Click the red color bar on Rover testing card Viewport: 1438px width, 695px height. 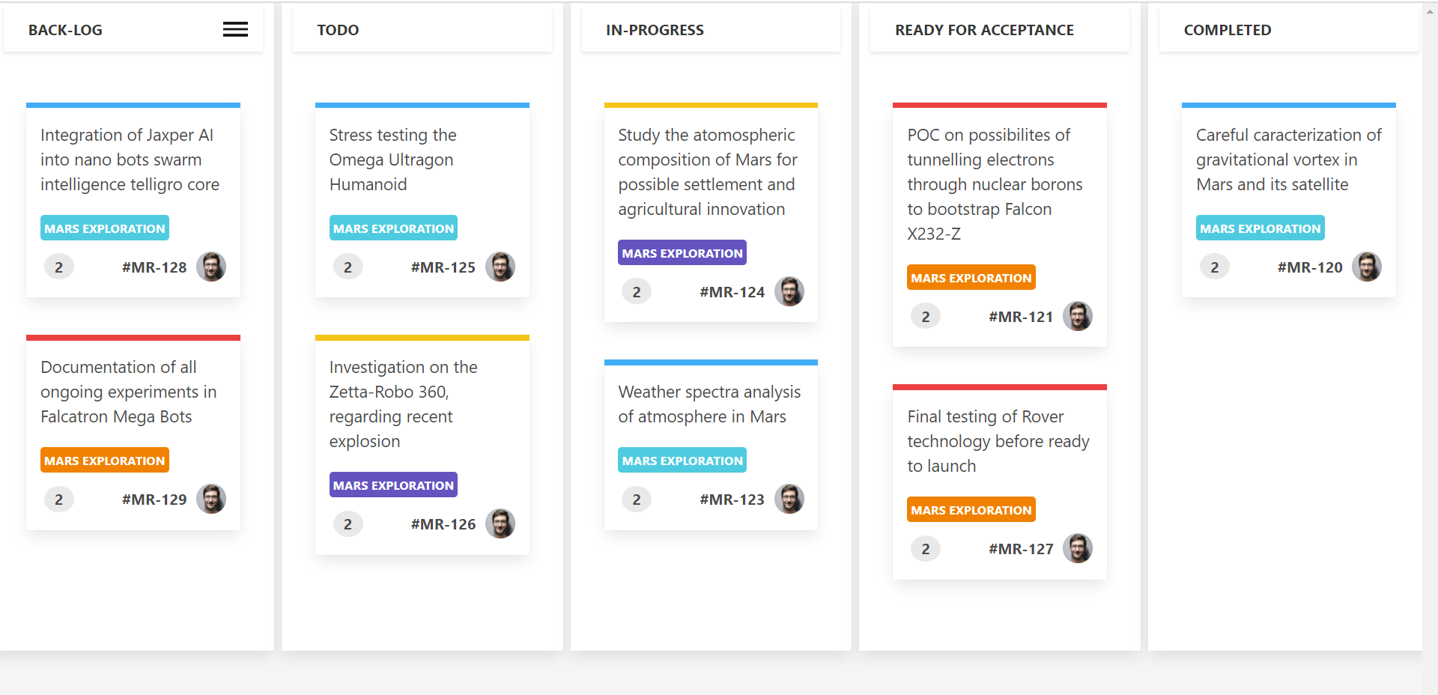pos(999,387)
